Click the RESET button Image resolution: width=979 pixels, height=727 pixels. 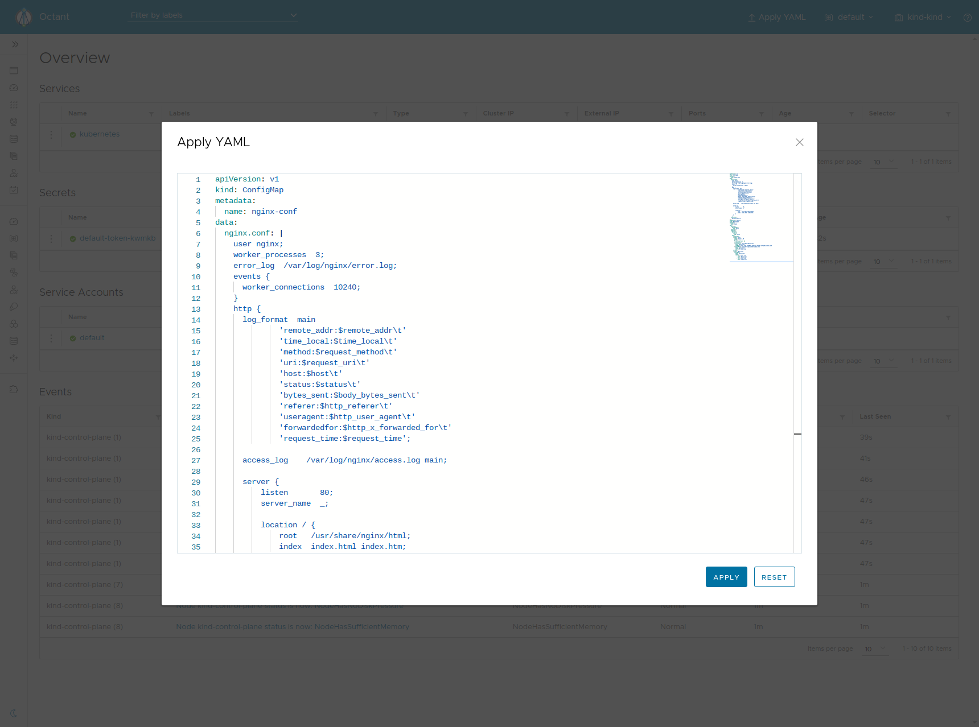coord(774,577)
